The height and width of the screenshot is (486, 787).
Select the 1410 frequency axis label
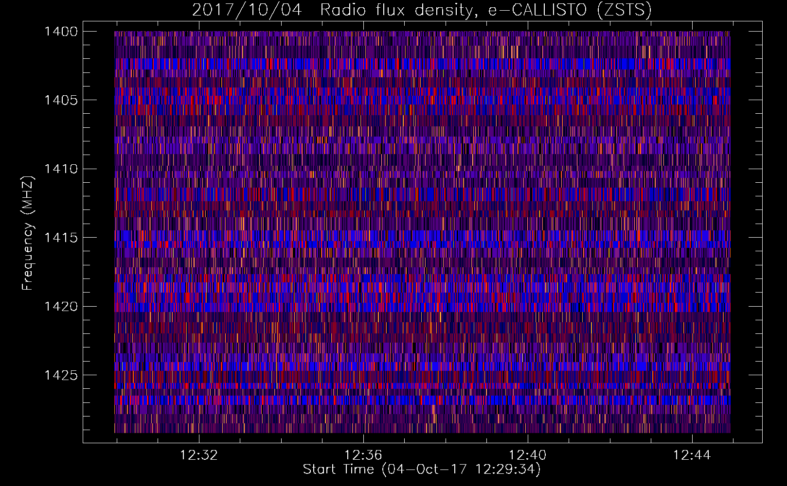(61, 169)
